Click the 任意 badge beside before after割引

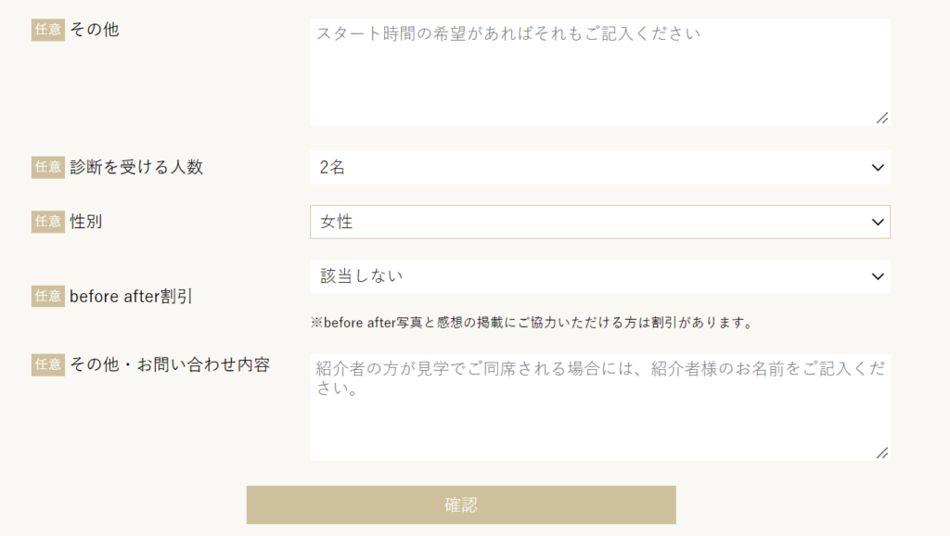[48, 297]
